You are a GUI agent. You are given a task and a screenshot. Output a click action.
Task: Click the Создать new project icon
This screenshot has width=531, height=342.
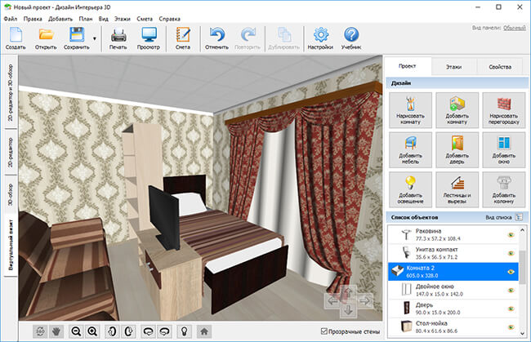16,38
